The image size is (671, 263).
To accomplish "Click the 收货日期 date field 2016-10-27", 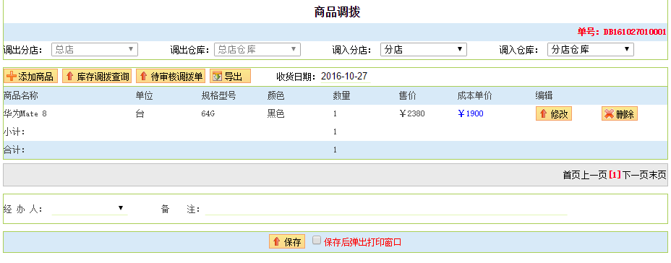I will coord(345,77).
